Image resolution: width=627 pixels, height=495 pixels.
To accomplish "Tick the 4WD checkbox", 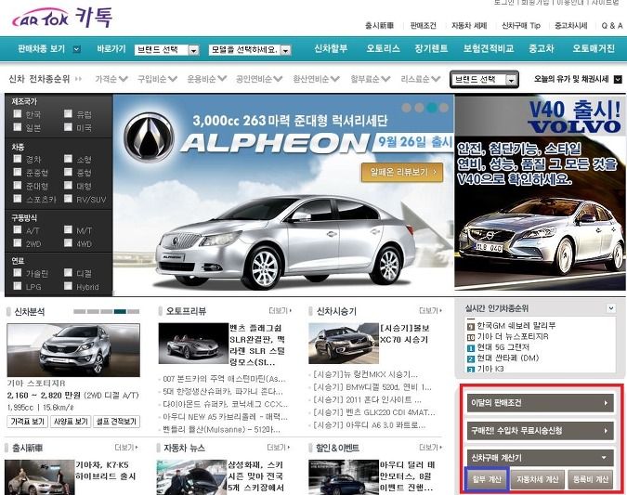I will (x=68, y=242).
